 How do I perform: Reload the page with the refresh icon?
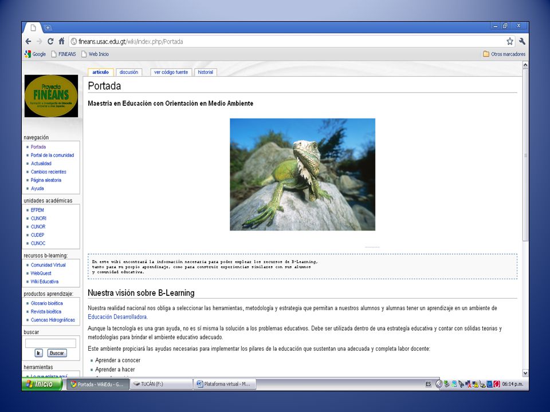coord(50,41)
